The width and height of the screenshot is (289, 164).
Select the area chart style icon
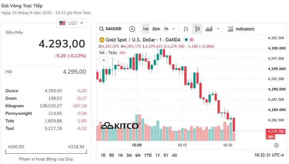208,29
